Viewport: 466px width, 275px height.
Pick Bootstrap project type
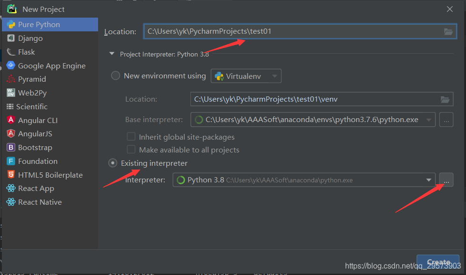point(50,147)
